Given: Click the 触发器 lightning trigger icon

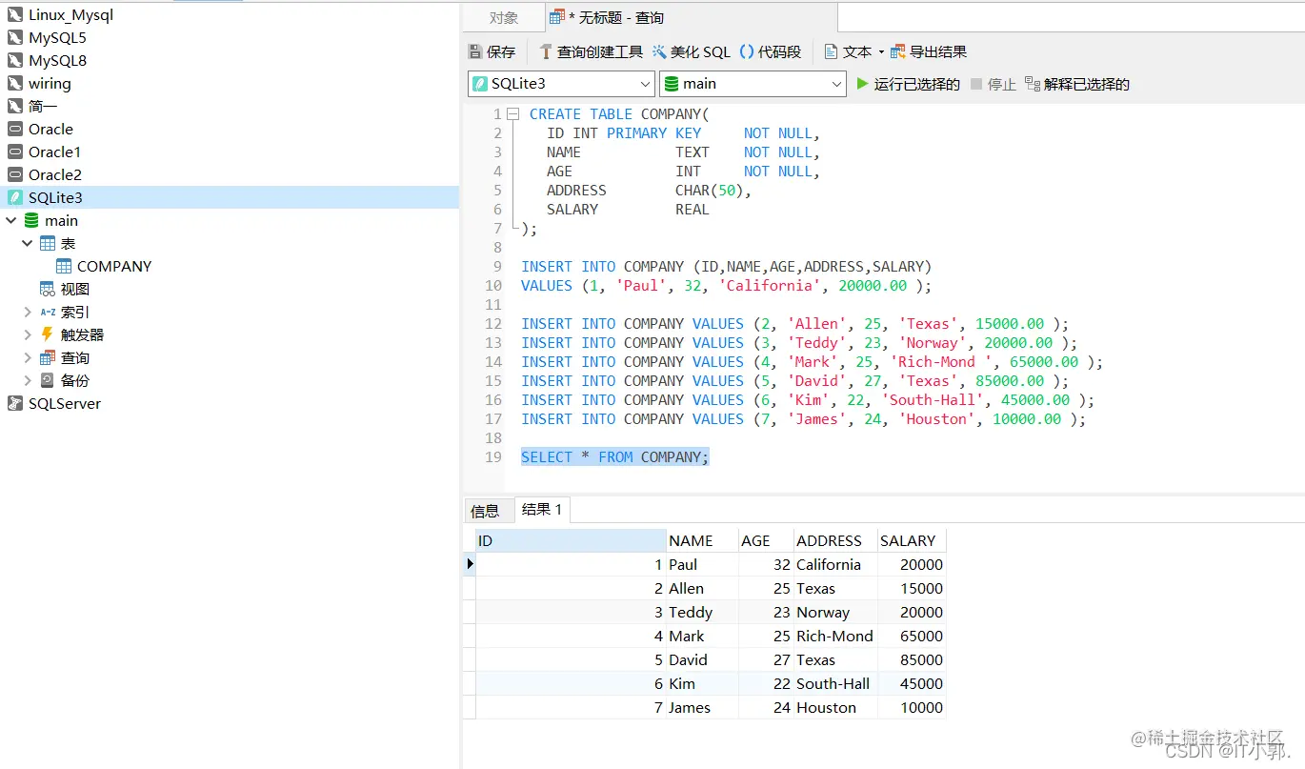Looking at the screenshot, I should tap(48, 335).
